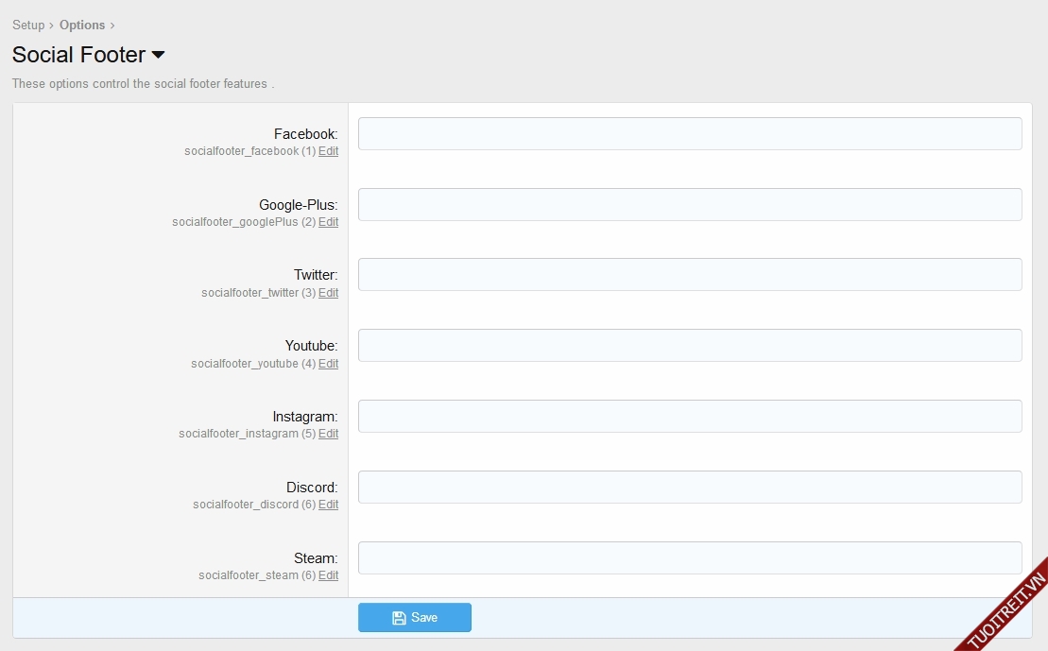Click the 'Twitter:' label

point(316,275)
